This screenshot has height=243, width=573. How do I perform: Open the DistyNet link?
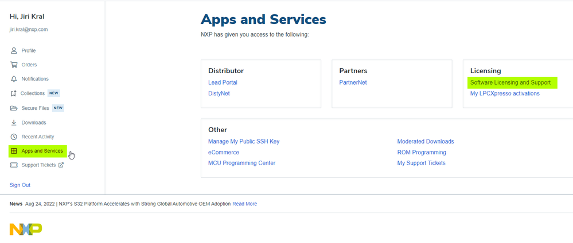[219, 94]
